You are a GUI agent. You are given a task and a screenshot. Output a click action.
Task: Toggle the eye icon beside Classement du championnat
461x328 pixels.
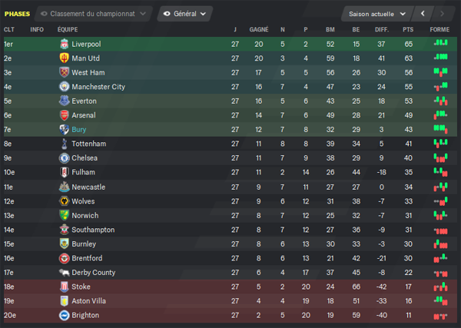click(44, 14)
